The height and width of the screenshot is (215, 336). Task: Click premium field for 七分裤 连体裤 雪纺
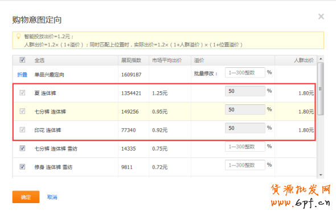(245, 147)
